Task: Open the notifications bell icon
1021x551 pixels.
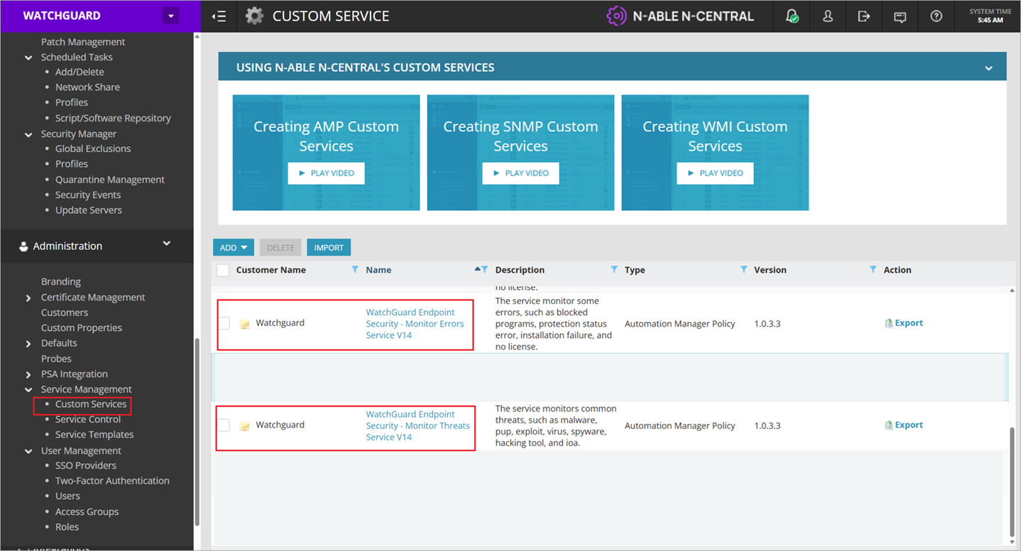Action: [x=791, y=16]
